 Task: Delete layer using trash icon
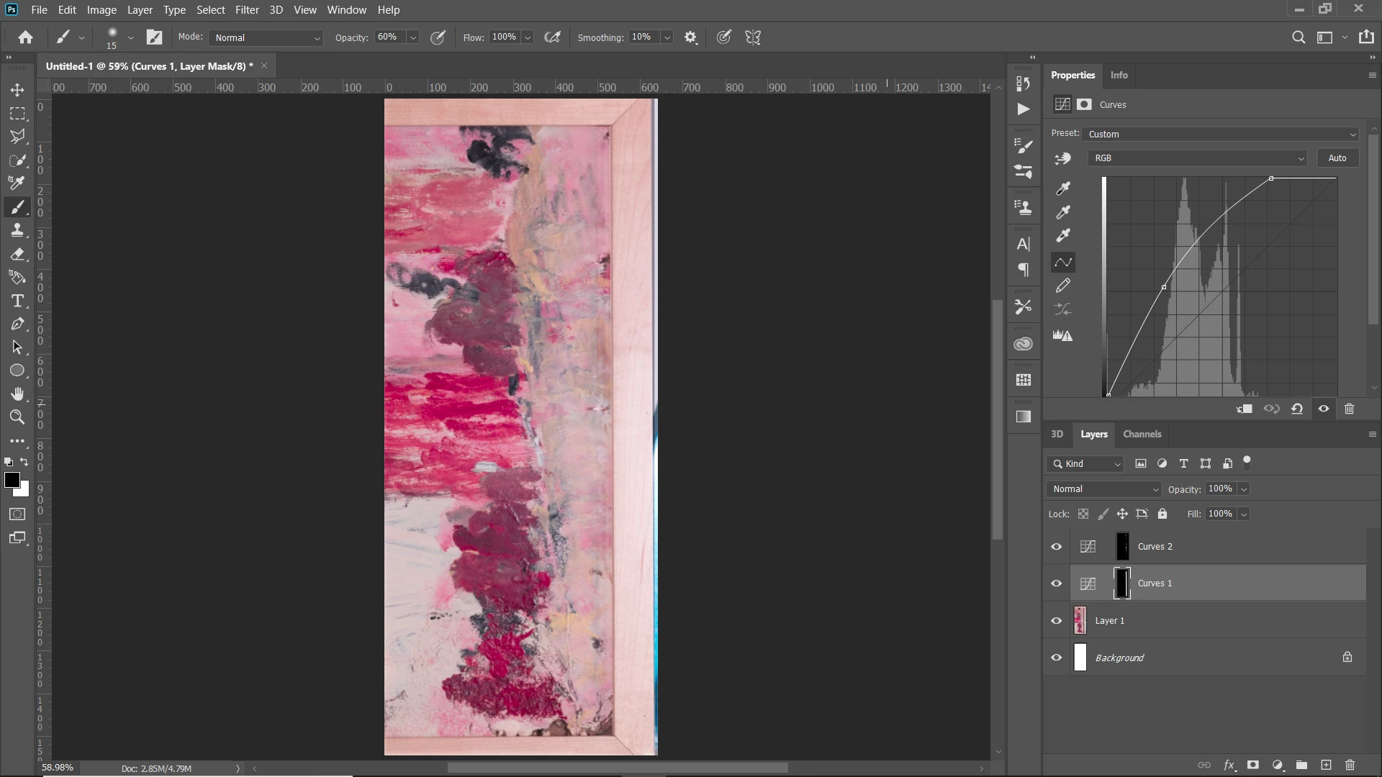(x=1350, y=765)
